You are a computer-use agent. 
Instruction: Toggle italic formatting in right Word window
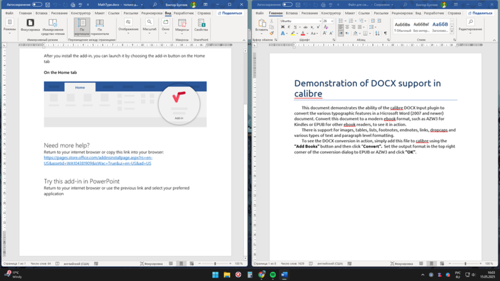click(x=289, y=27)
